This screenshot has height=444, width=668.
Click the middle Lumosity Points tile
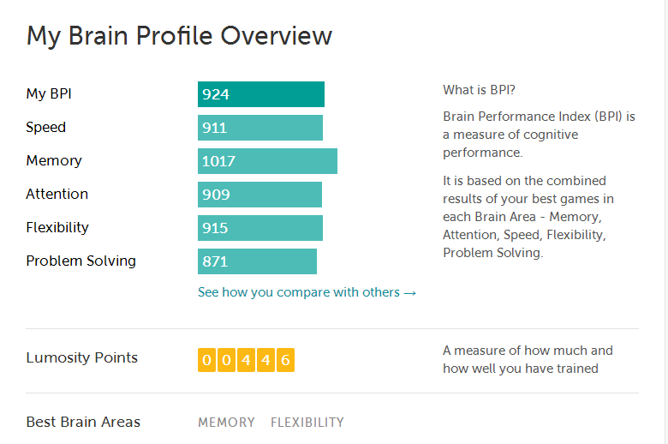pyautogui.click(x=247, y=360)
